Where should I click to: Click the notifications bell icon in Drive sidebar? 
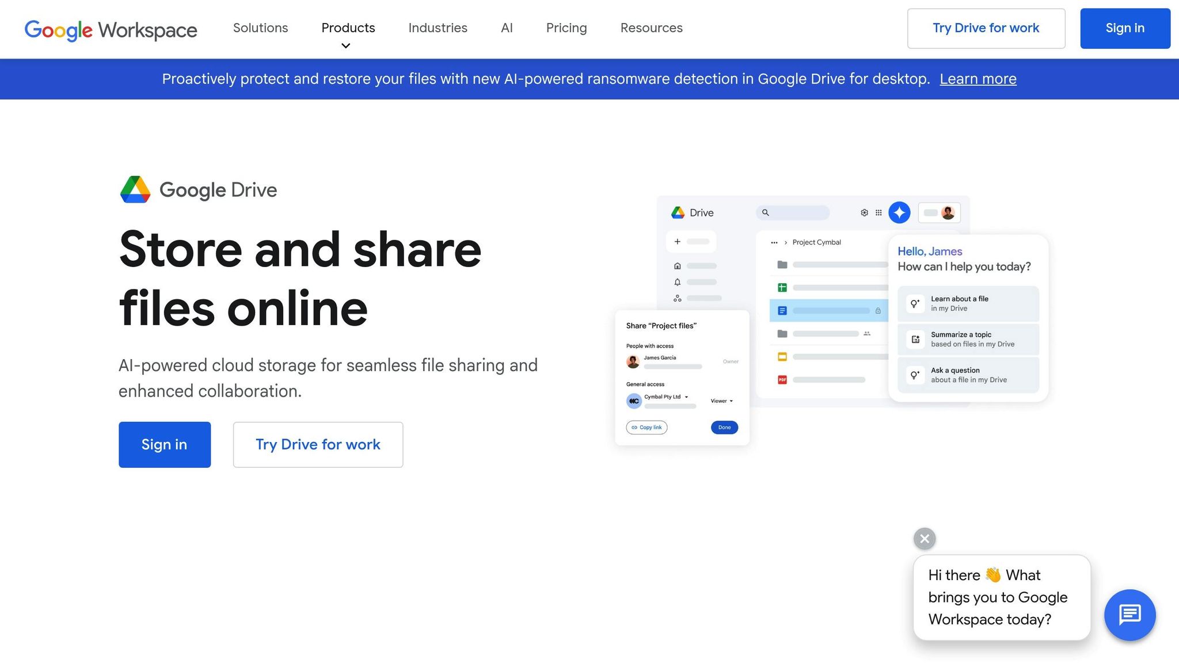tap(678, 282)
